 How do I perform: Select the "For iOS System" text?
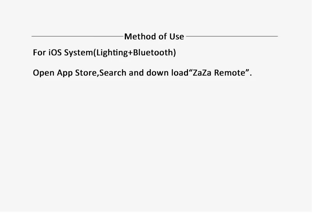pyautogui.click(x=63, y=53)
